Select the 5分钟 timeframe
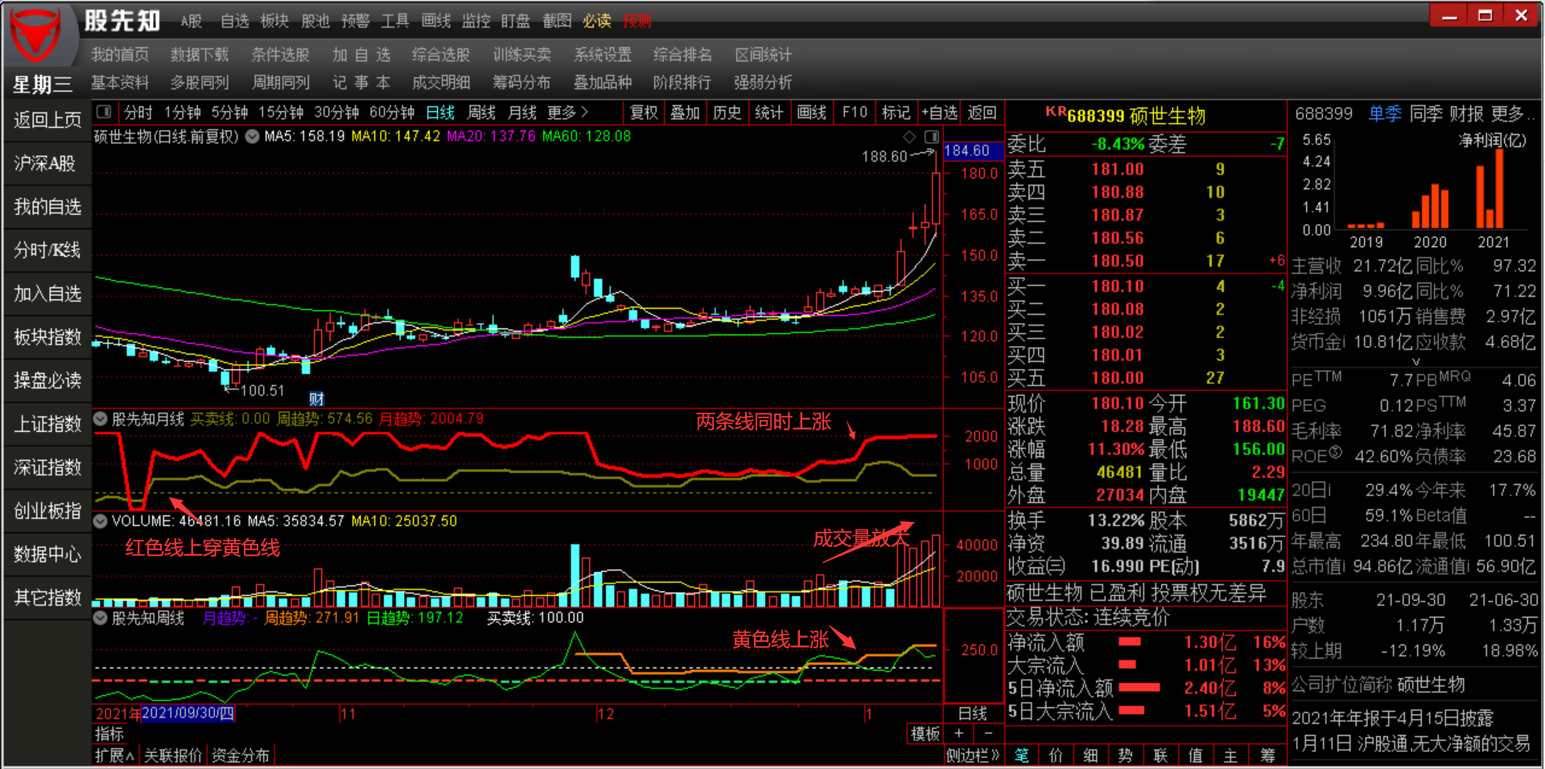The image size is (1545, 769). 229,113
